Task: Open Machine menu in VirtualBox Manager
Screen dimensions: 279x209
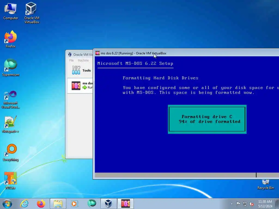Action: tap(83, 60)
